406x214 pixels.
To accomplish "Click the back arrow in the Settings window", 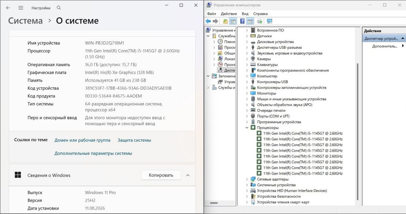I will tap(8, 8).
